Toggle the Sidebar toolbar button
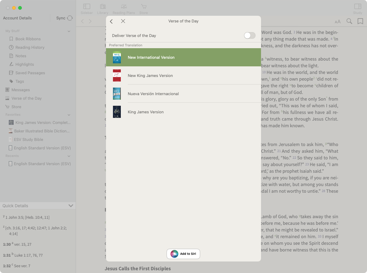Viewport: 367px width, 273px height. 87,9
